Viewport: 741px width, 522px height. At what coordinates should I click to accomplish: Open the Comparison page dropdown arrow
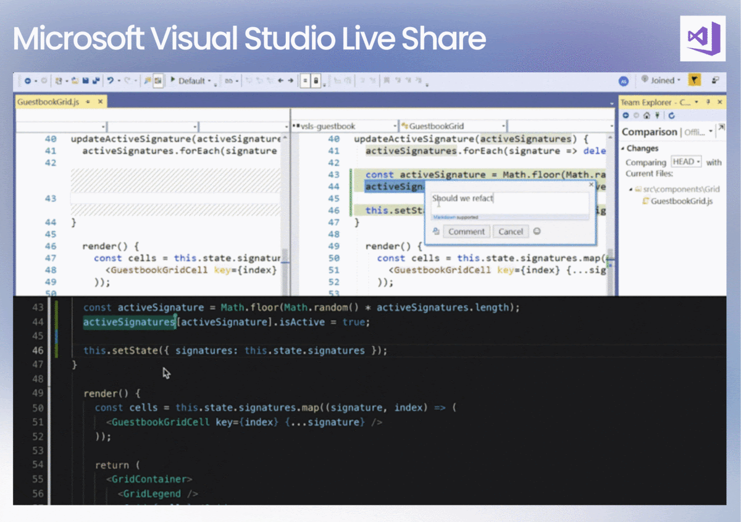click(x=711, y=131)
